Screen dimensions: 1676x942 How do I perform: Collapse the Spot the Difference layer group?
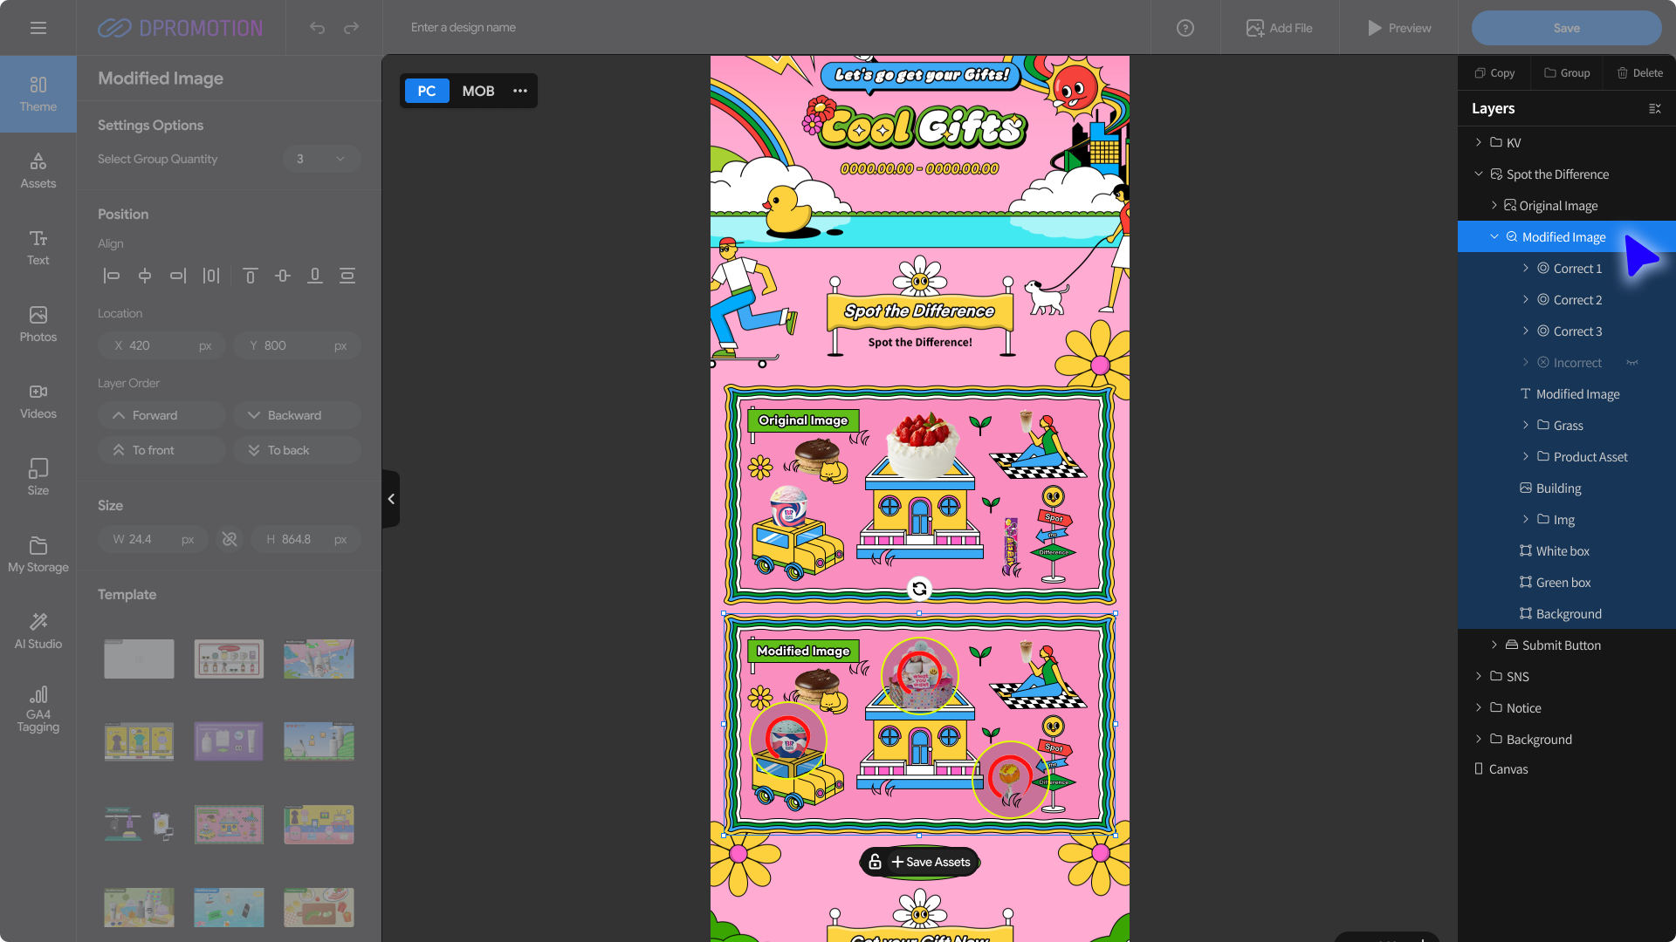pos(1479,174)
